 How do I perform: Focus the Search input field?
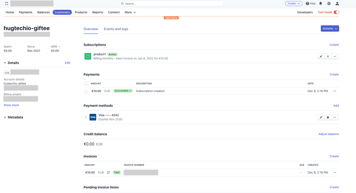point(171,3)
